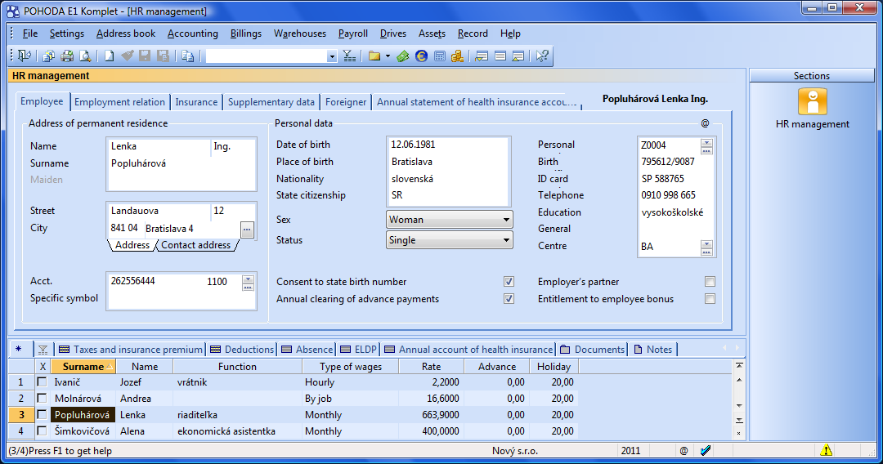This screenshot has width=883, height=464.
Task: Open the Foreigner tab
Action: point(346,102)
